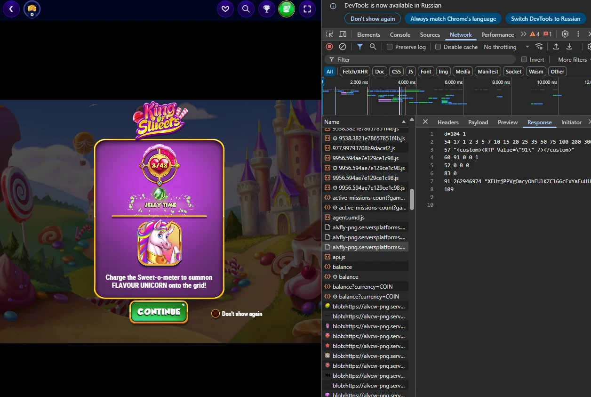
Task: Open DevTools three-dots customize menu
Action: click(578, 34)
